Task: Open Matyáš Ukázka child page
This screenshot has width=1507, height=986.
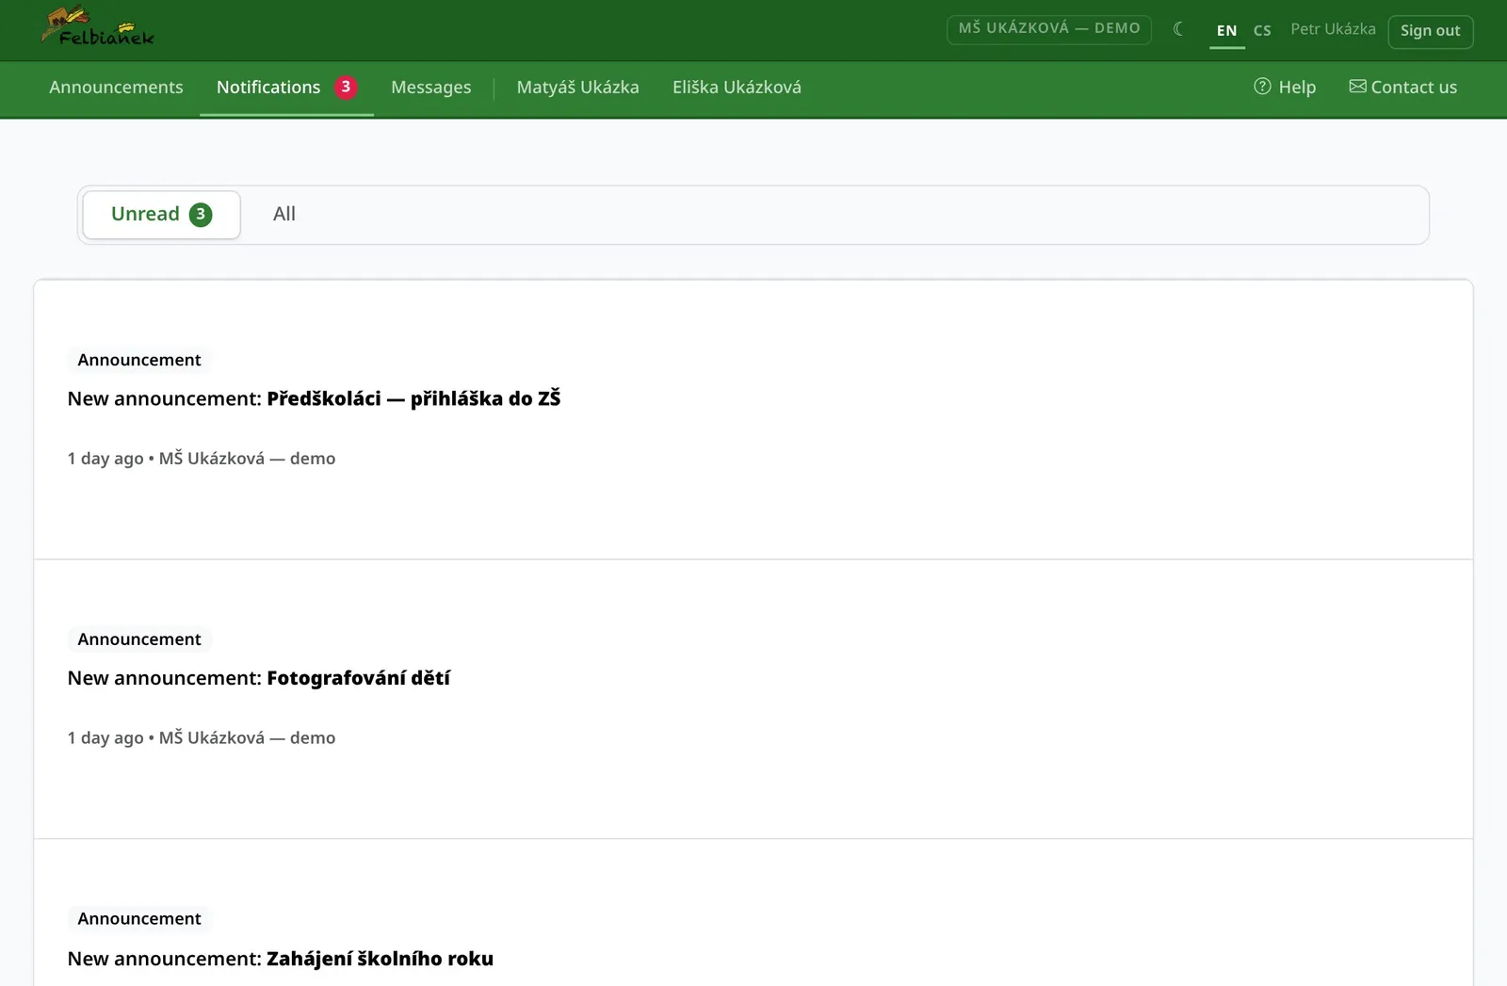Action: tap(577, 88)
